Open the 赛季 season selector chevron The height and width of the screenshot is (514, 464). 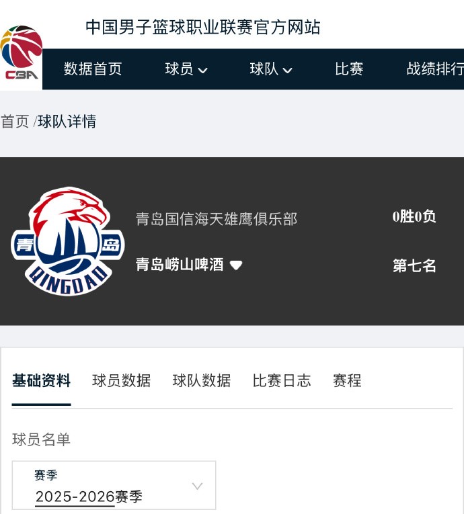tap(197, 486)
